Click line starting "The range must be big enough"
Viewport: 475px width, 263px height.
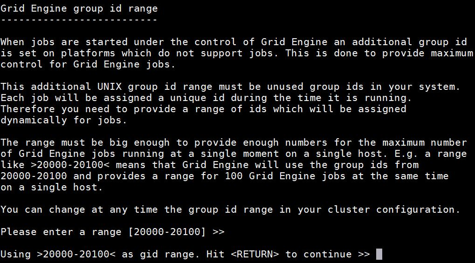coord(234,142)
